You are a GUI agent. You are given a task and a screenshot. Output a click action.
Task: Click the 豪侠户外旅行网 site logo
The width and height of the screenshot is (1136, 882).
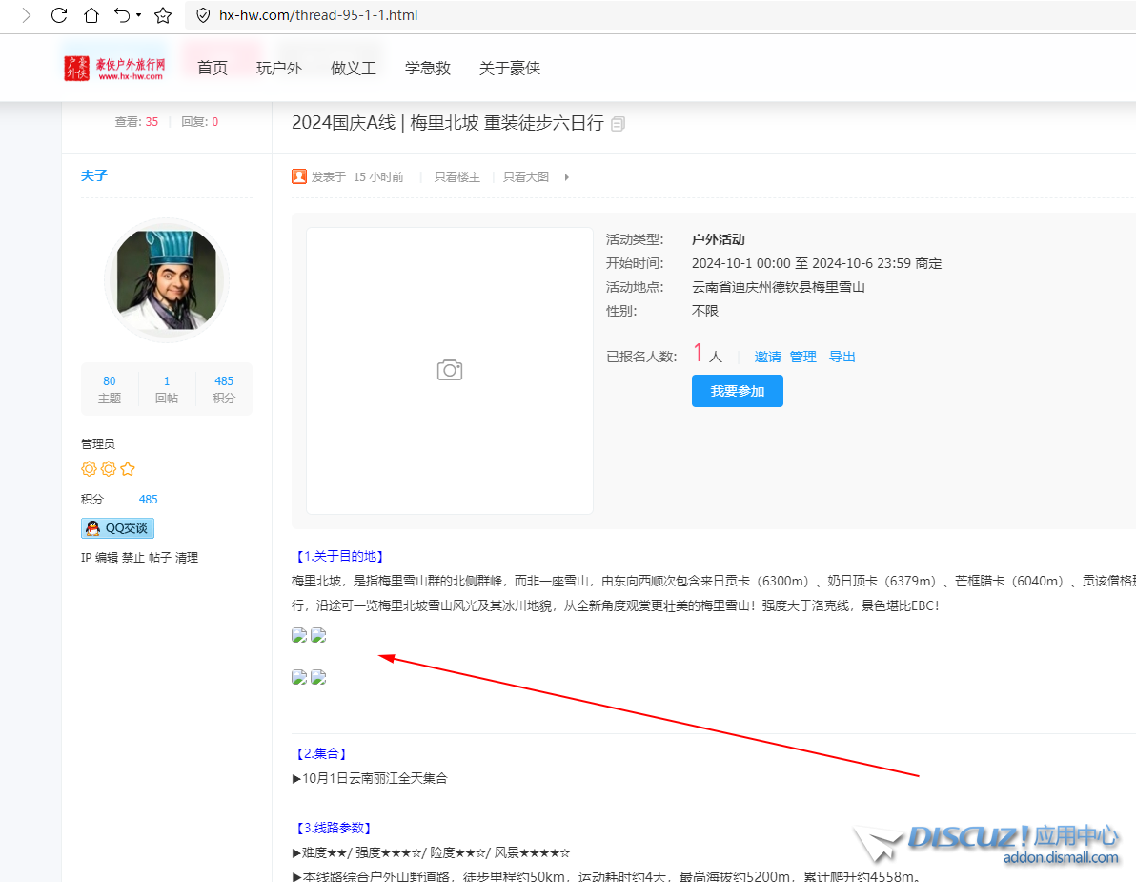tap(115, 68)
